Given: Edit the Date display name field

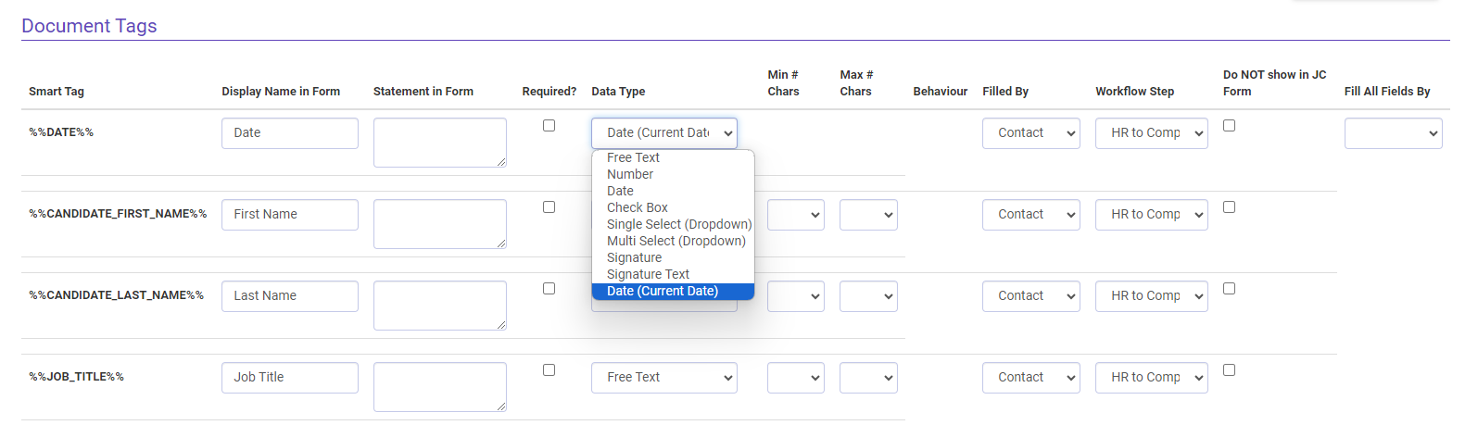Looking at the screenshot, I should 290,133.
